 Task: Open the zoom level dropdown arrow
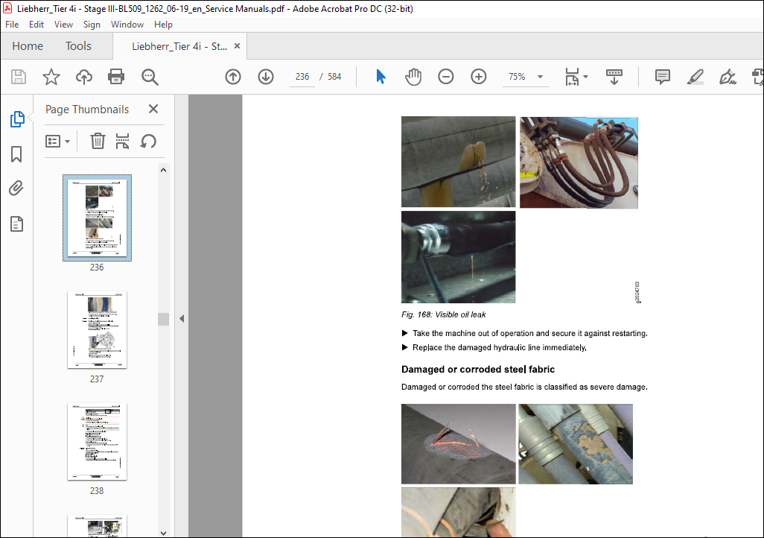[x=540, y=77]
